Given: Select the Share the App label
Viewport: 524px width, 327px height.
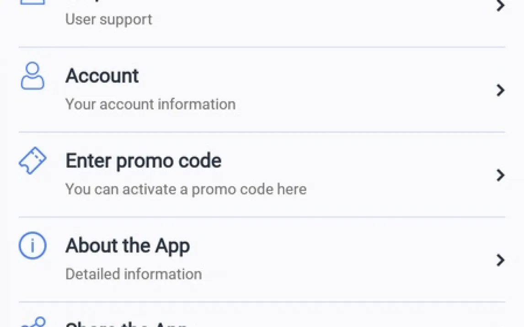Looking at the screenshot, I should click(126, 324).
